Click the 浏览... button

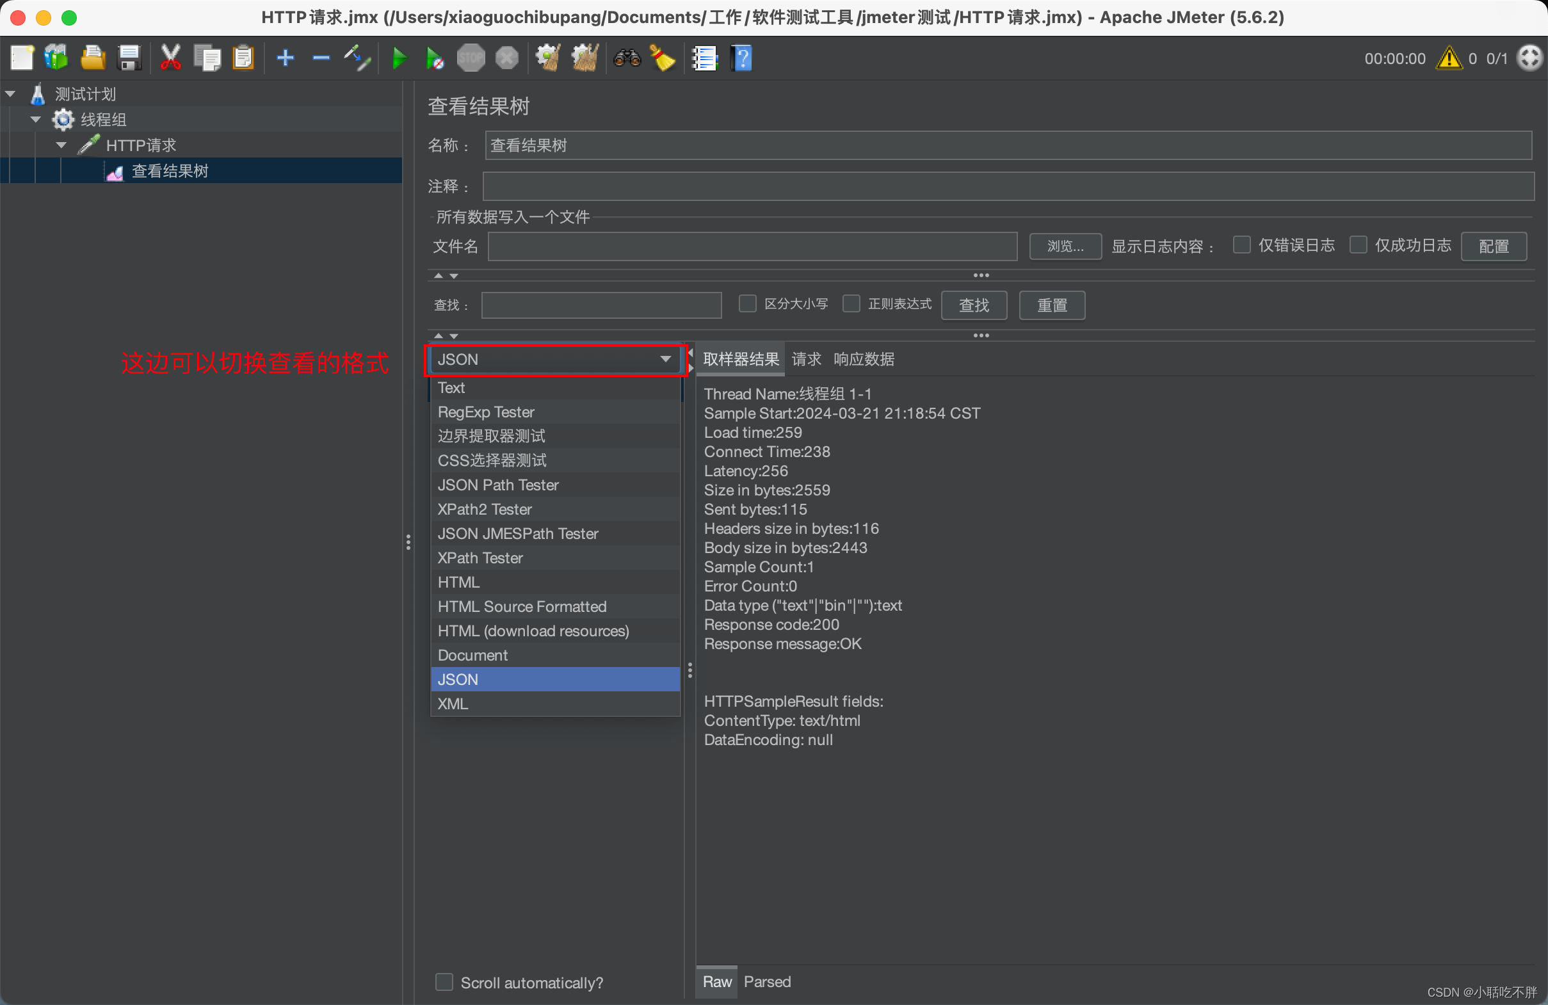pyautogui.click(x=1065, y=246)
